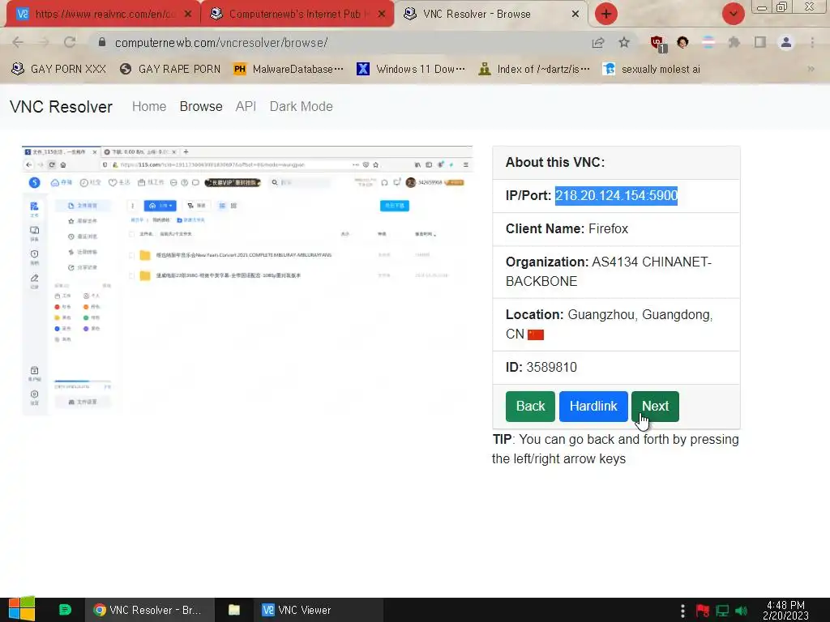Open the green chat app taskbar icon
The width and height of the screenshot is (830, 622).
pyautogui.click(x=65, y=610)
